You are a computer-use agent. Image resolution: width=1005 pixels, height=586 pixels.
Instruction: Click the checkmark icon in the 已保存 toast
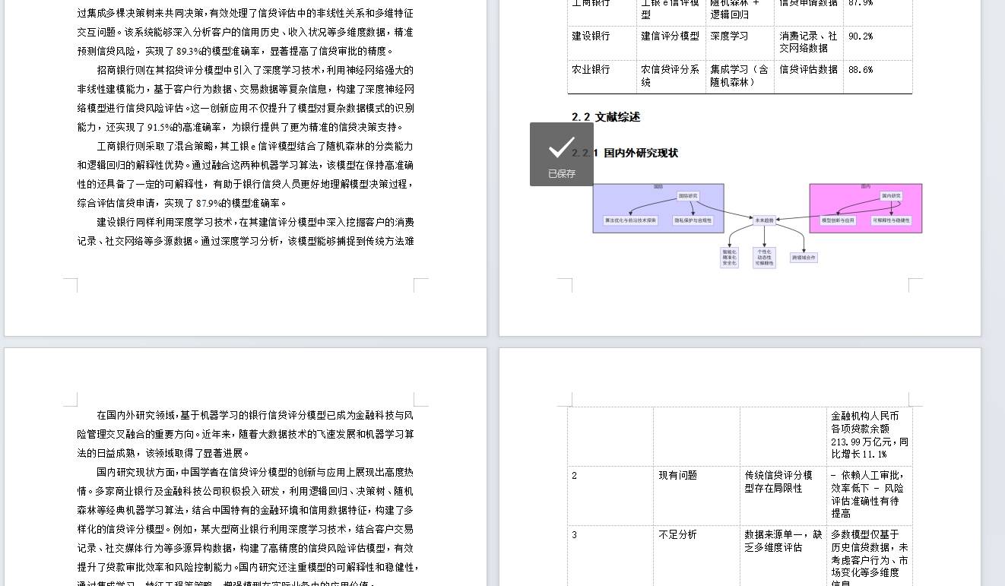click(561, 147)
